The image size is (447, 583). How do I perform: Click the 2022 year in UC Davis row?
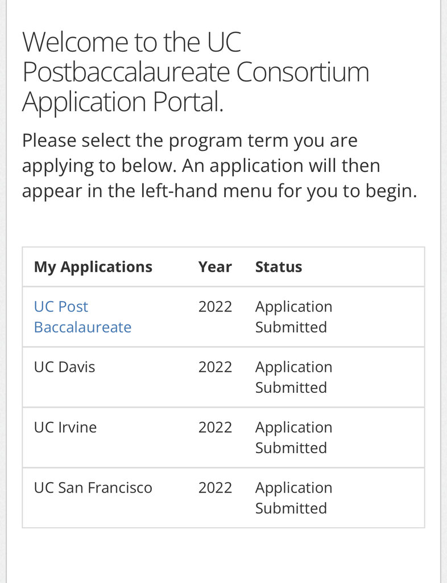pyautogui.click(x=215, y=367)
